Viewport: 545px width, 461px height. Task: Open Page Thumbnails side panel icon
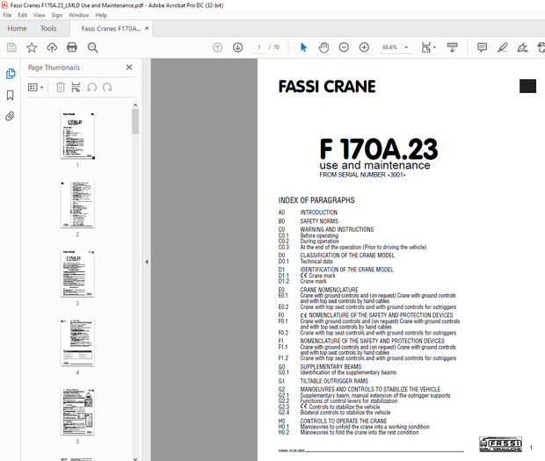point(11,74)
